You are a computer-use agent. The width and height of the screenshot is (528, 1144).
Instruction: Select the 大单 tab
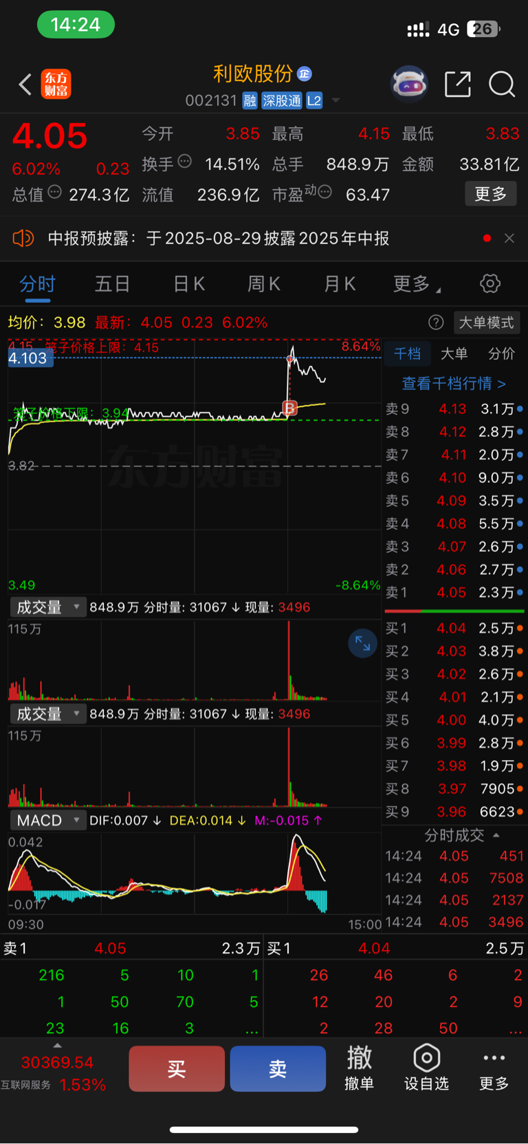454,354
